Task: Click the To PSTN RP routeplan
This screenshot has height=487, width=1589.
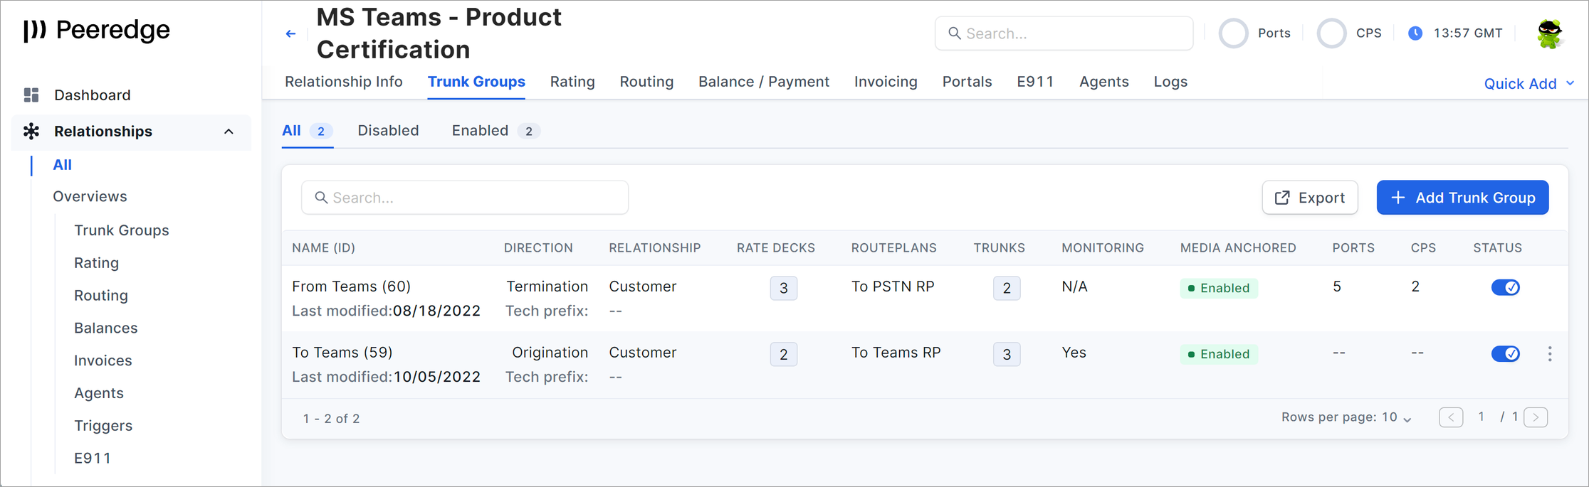Action: coord(893,287)
